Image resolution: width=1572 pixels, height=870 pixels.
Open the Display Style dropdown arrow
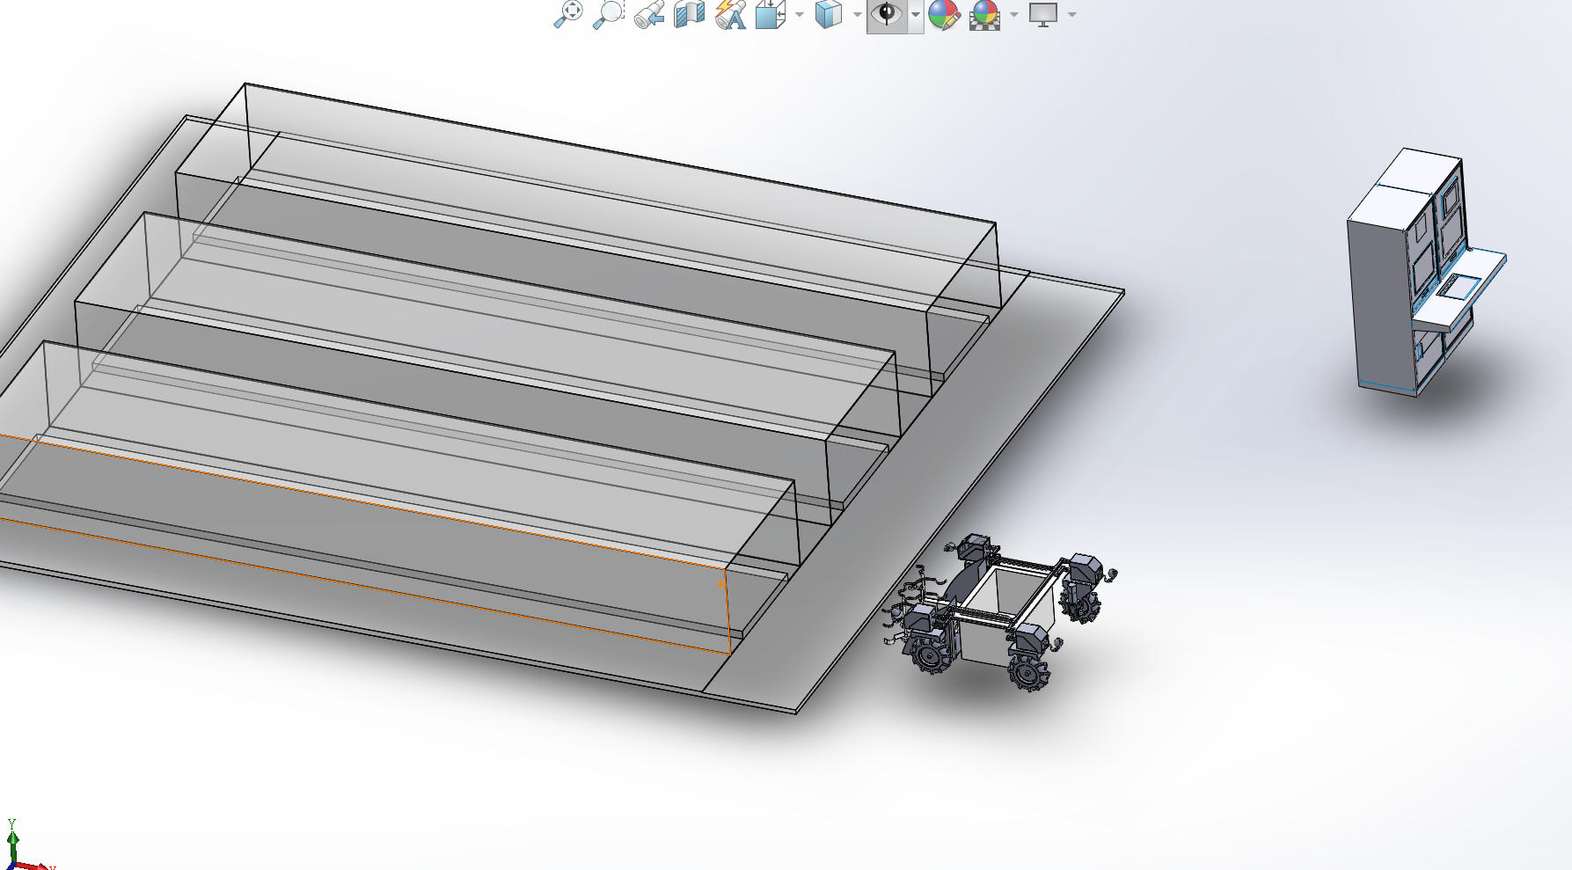[x=857, y=15]
